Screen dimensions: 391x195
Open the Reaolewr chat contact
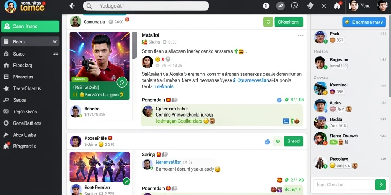(x=349, y=162)
